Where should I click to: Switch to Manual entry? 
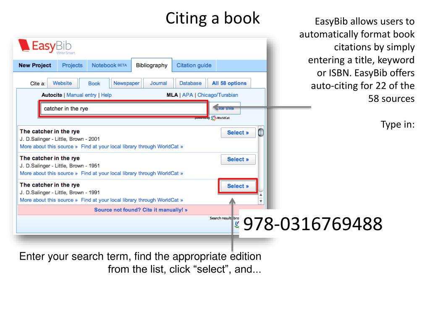(81, 95)
